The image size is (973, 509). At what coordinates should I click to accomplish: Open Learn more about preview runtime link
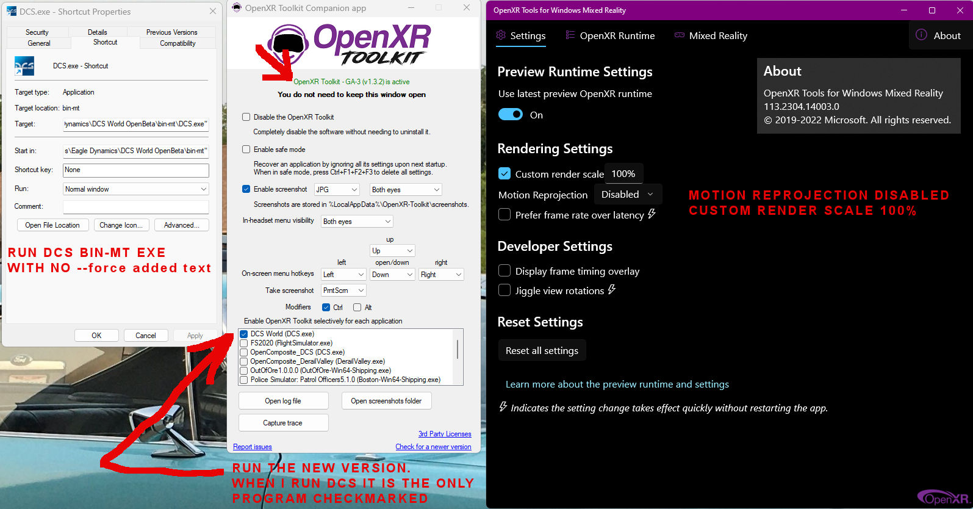(617, 384)
